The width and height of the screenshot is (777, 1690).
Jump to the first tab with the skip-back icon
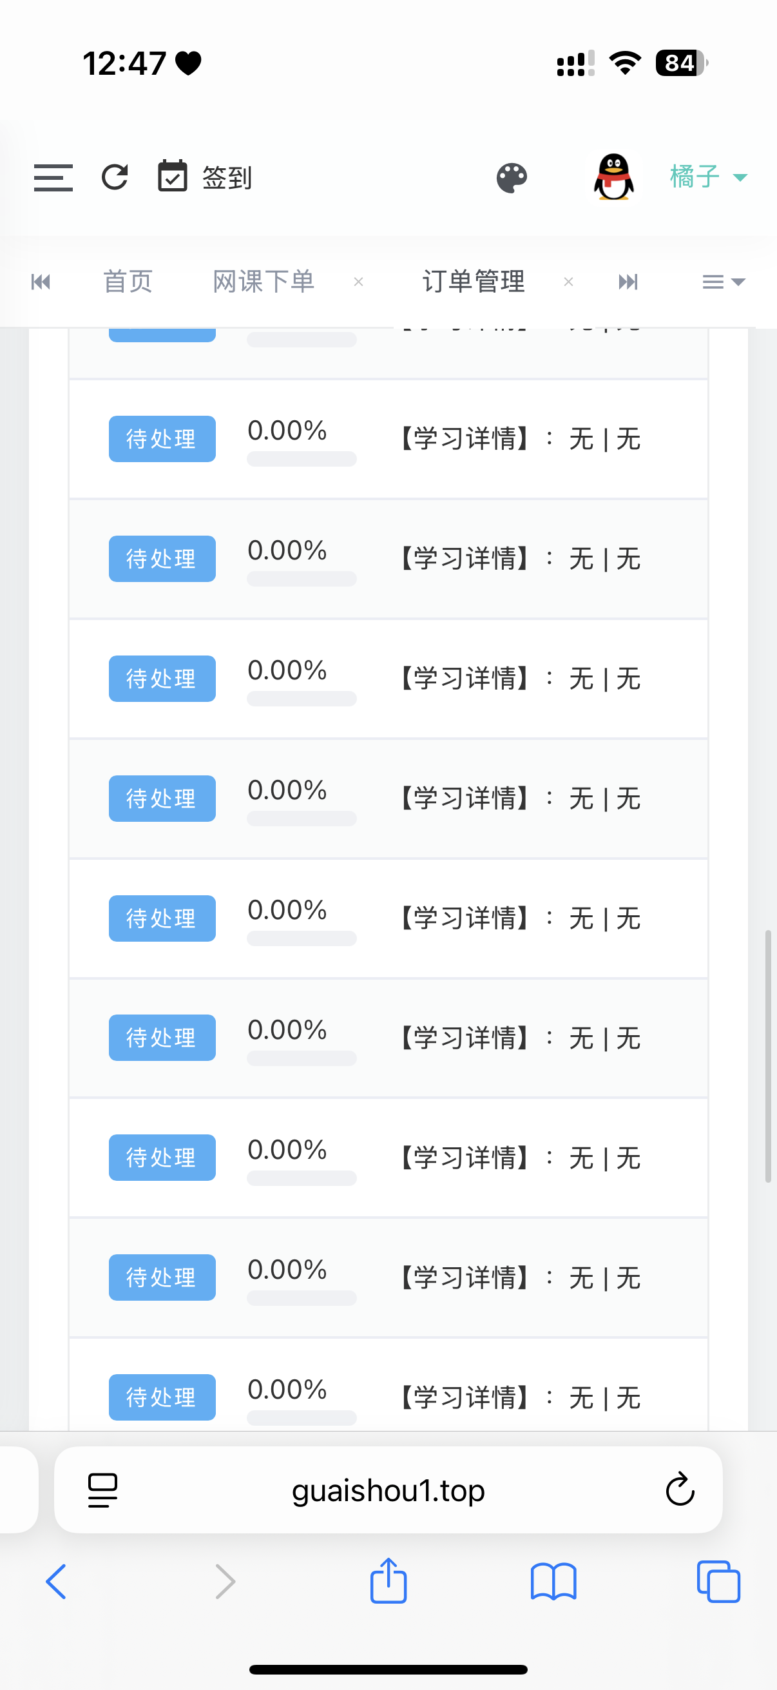pos(41,282)
